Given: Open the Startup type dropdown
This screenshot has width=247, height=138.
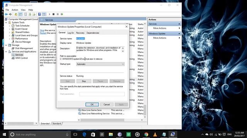Looking at the screenshot, I should [100, 64].
